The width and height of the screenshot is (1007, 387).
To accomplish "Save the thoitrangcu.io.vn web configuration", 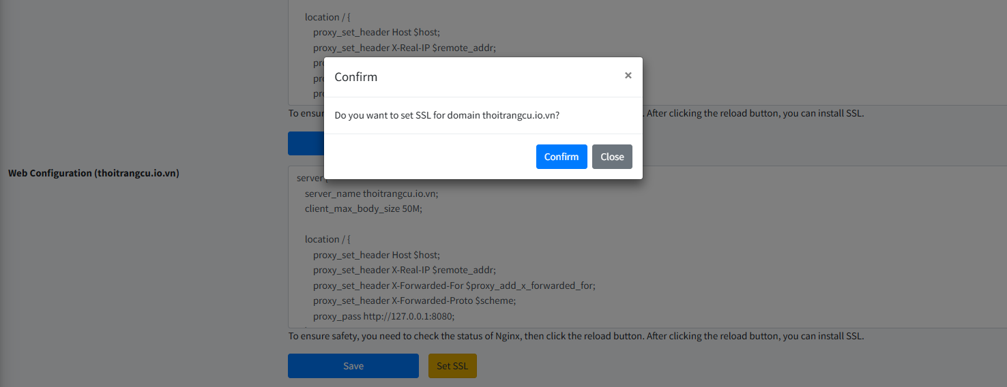I will click(353, 366).
